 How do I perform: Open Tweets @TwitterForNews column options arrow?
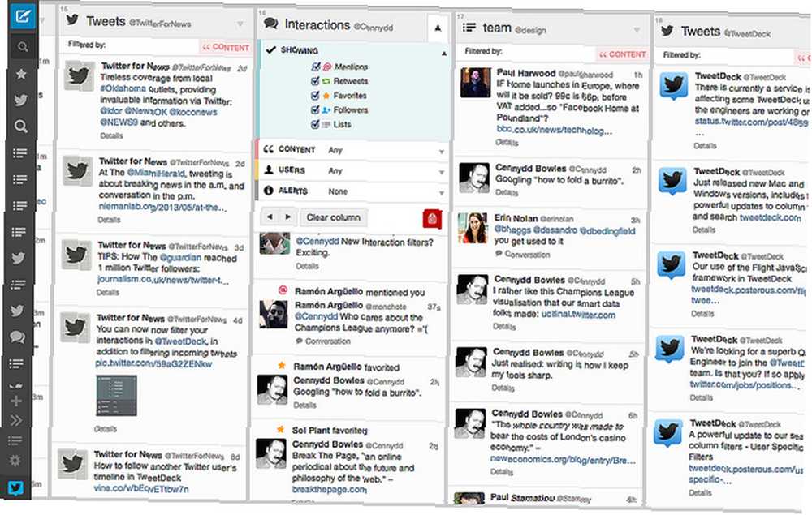pyautogui.click(x=240, y=24)
